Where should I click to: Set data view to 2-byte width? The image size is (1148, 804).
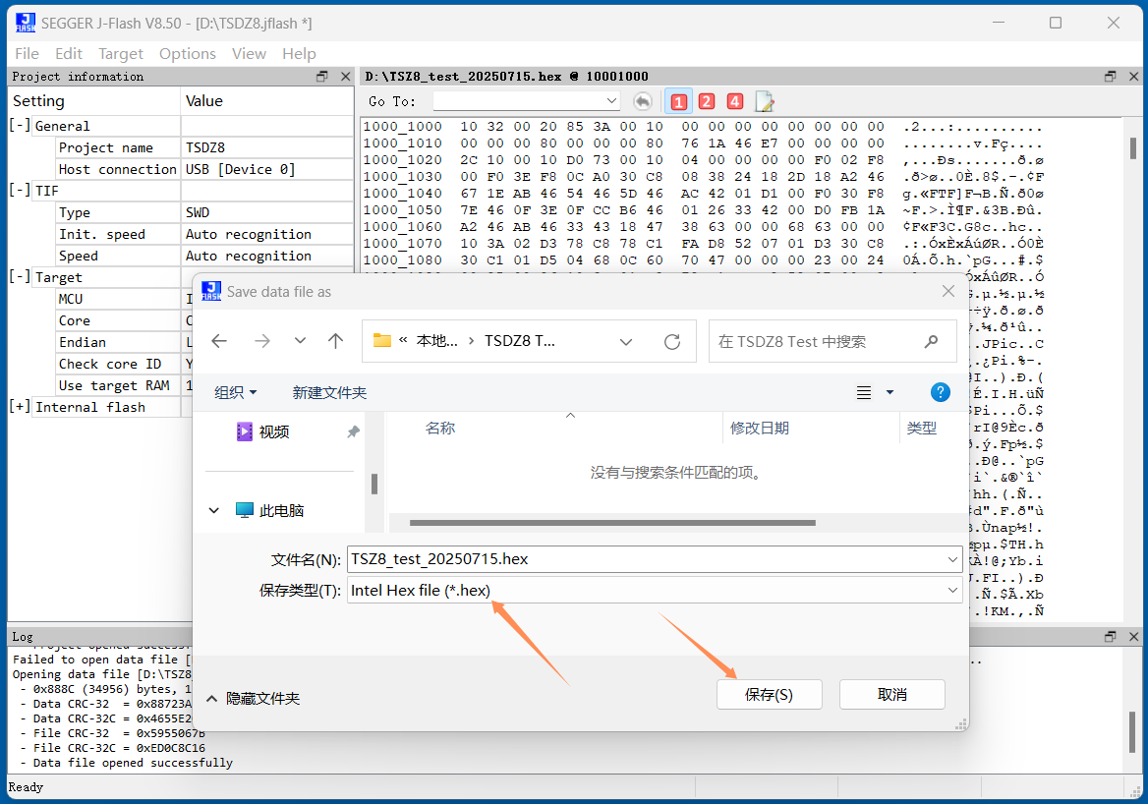pyautogui.click(x=707, y=101)
